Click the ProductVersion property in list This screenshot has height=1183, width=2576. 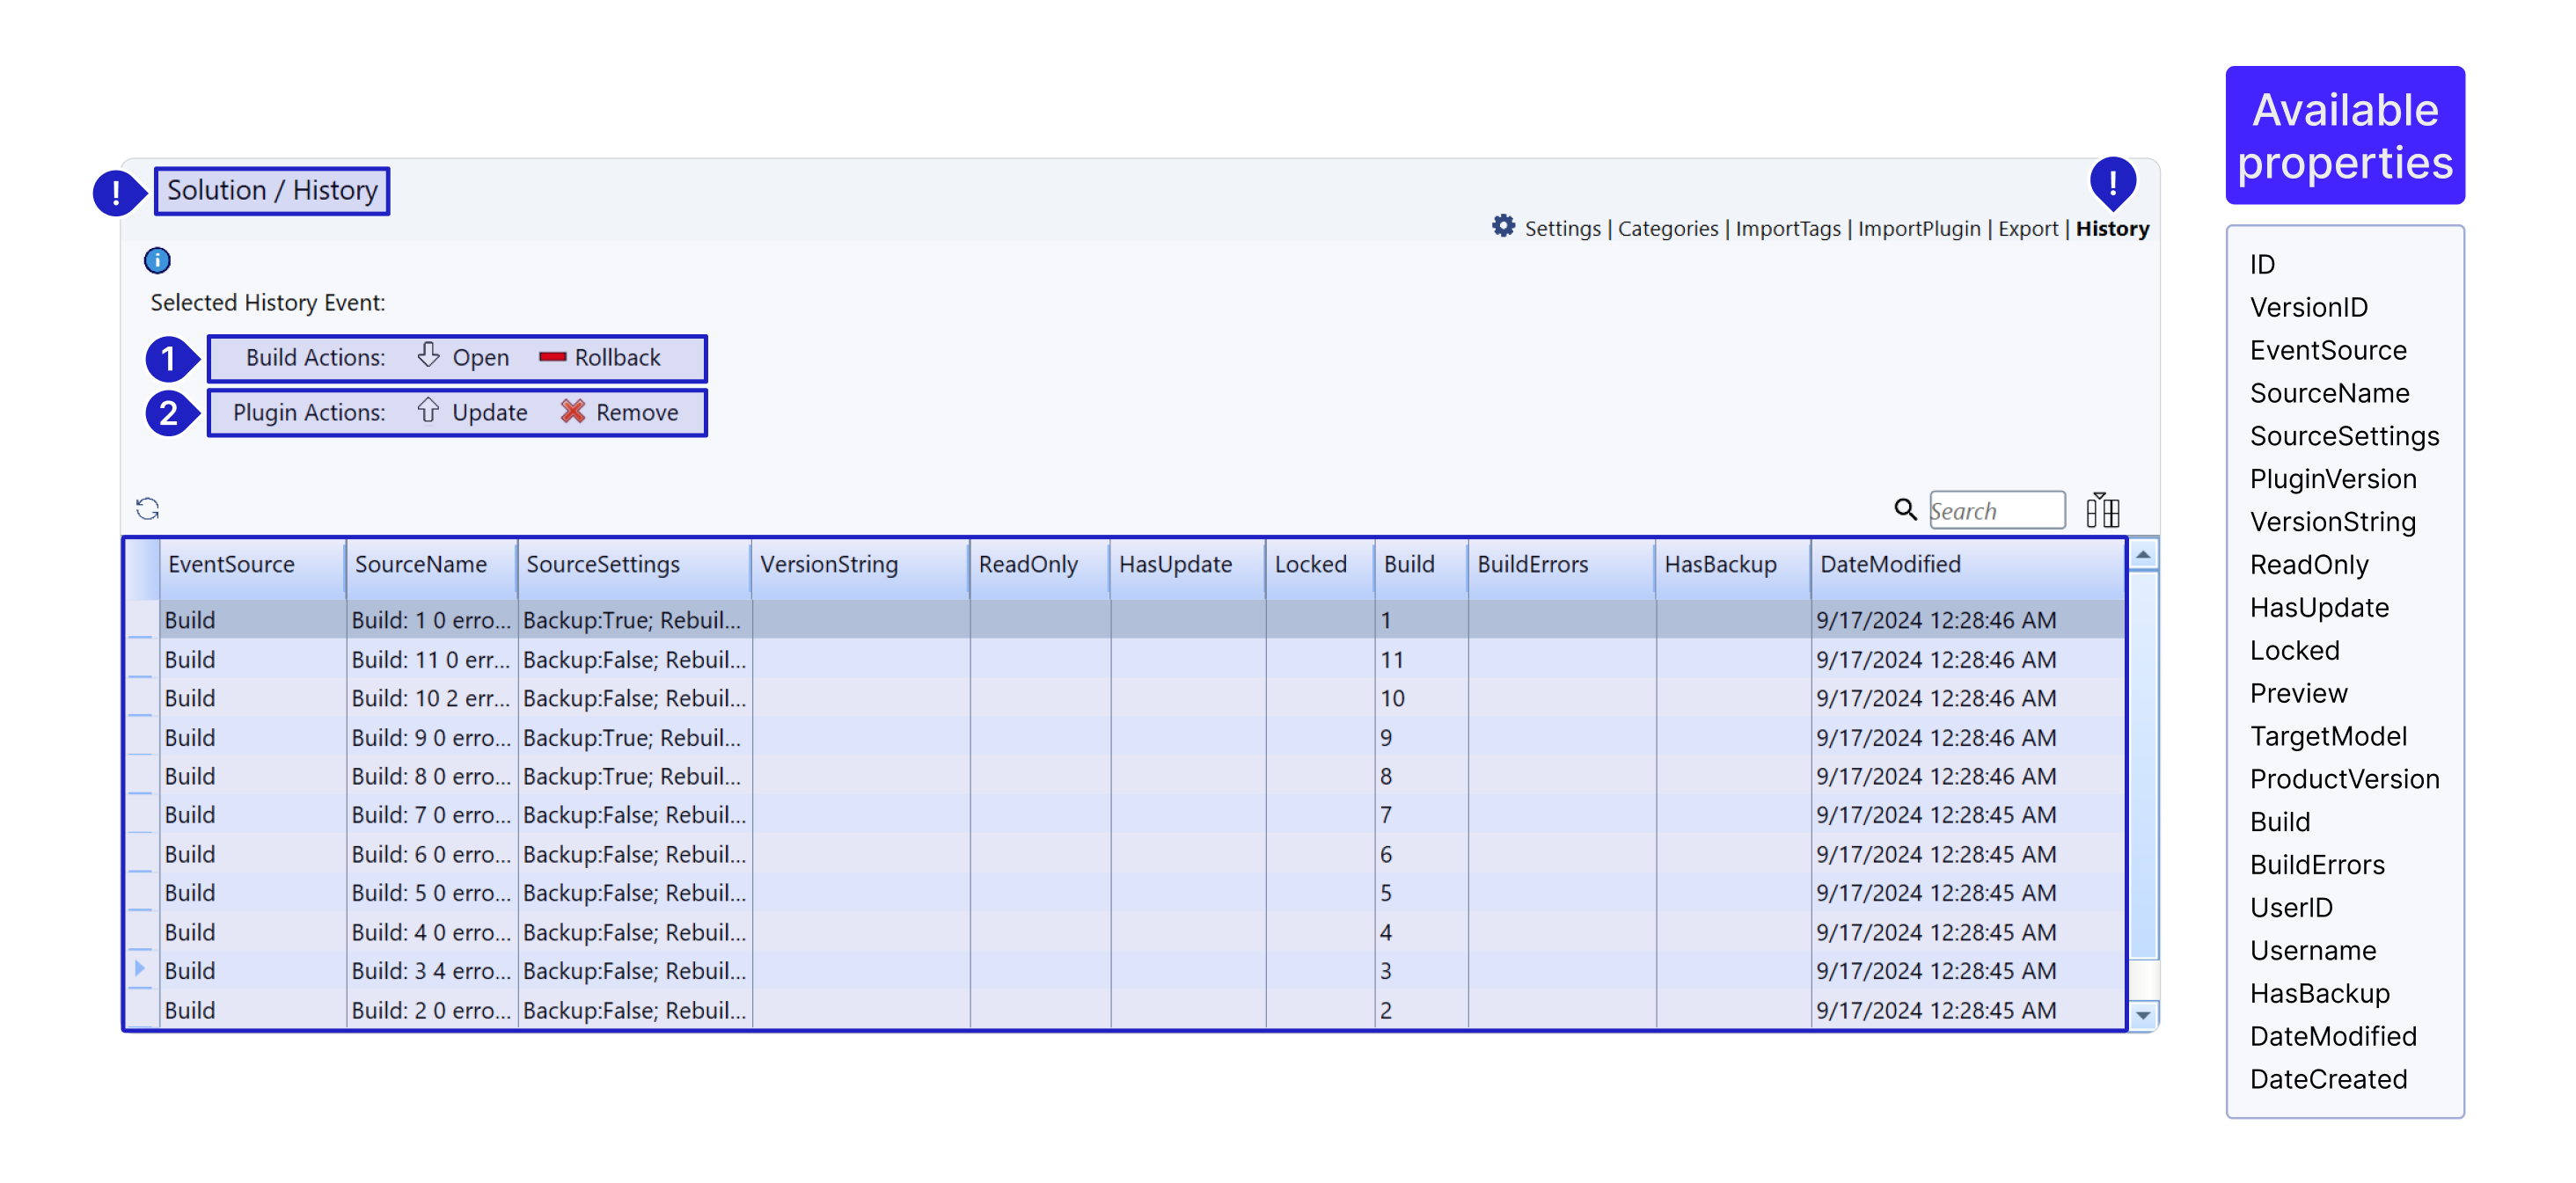[2344, 779]
